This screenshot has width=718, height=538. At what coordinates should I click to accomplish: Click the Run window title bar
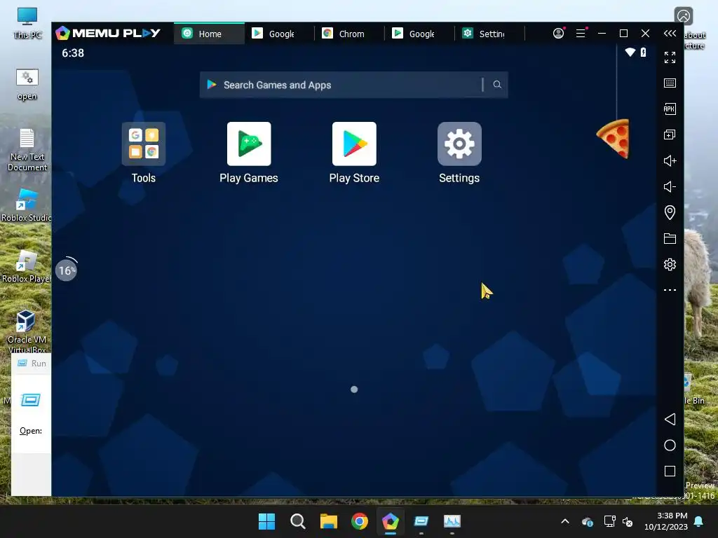click(31, 364)
